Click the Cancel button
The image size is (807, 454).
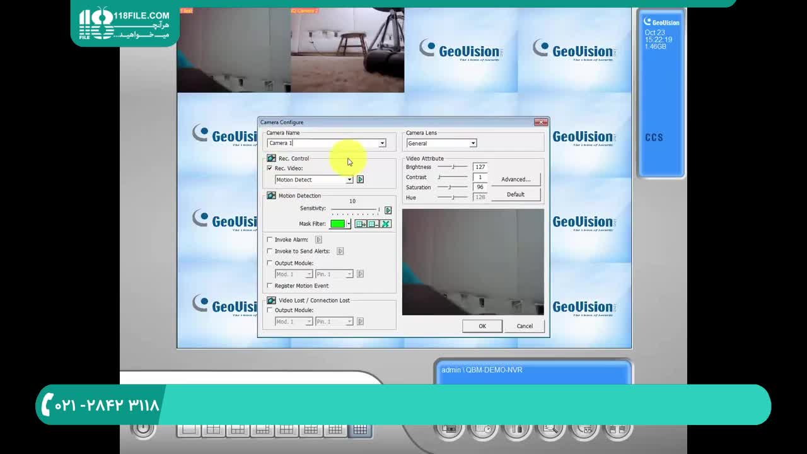pos(525,326)
